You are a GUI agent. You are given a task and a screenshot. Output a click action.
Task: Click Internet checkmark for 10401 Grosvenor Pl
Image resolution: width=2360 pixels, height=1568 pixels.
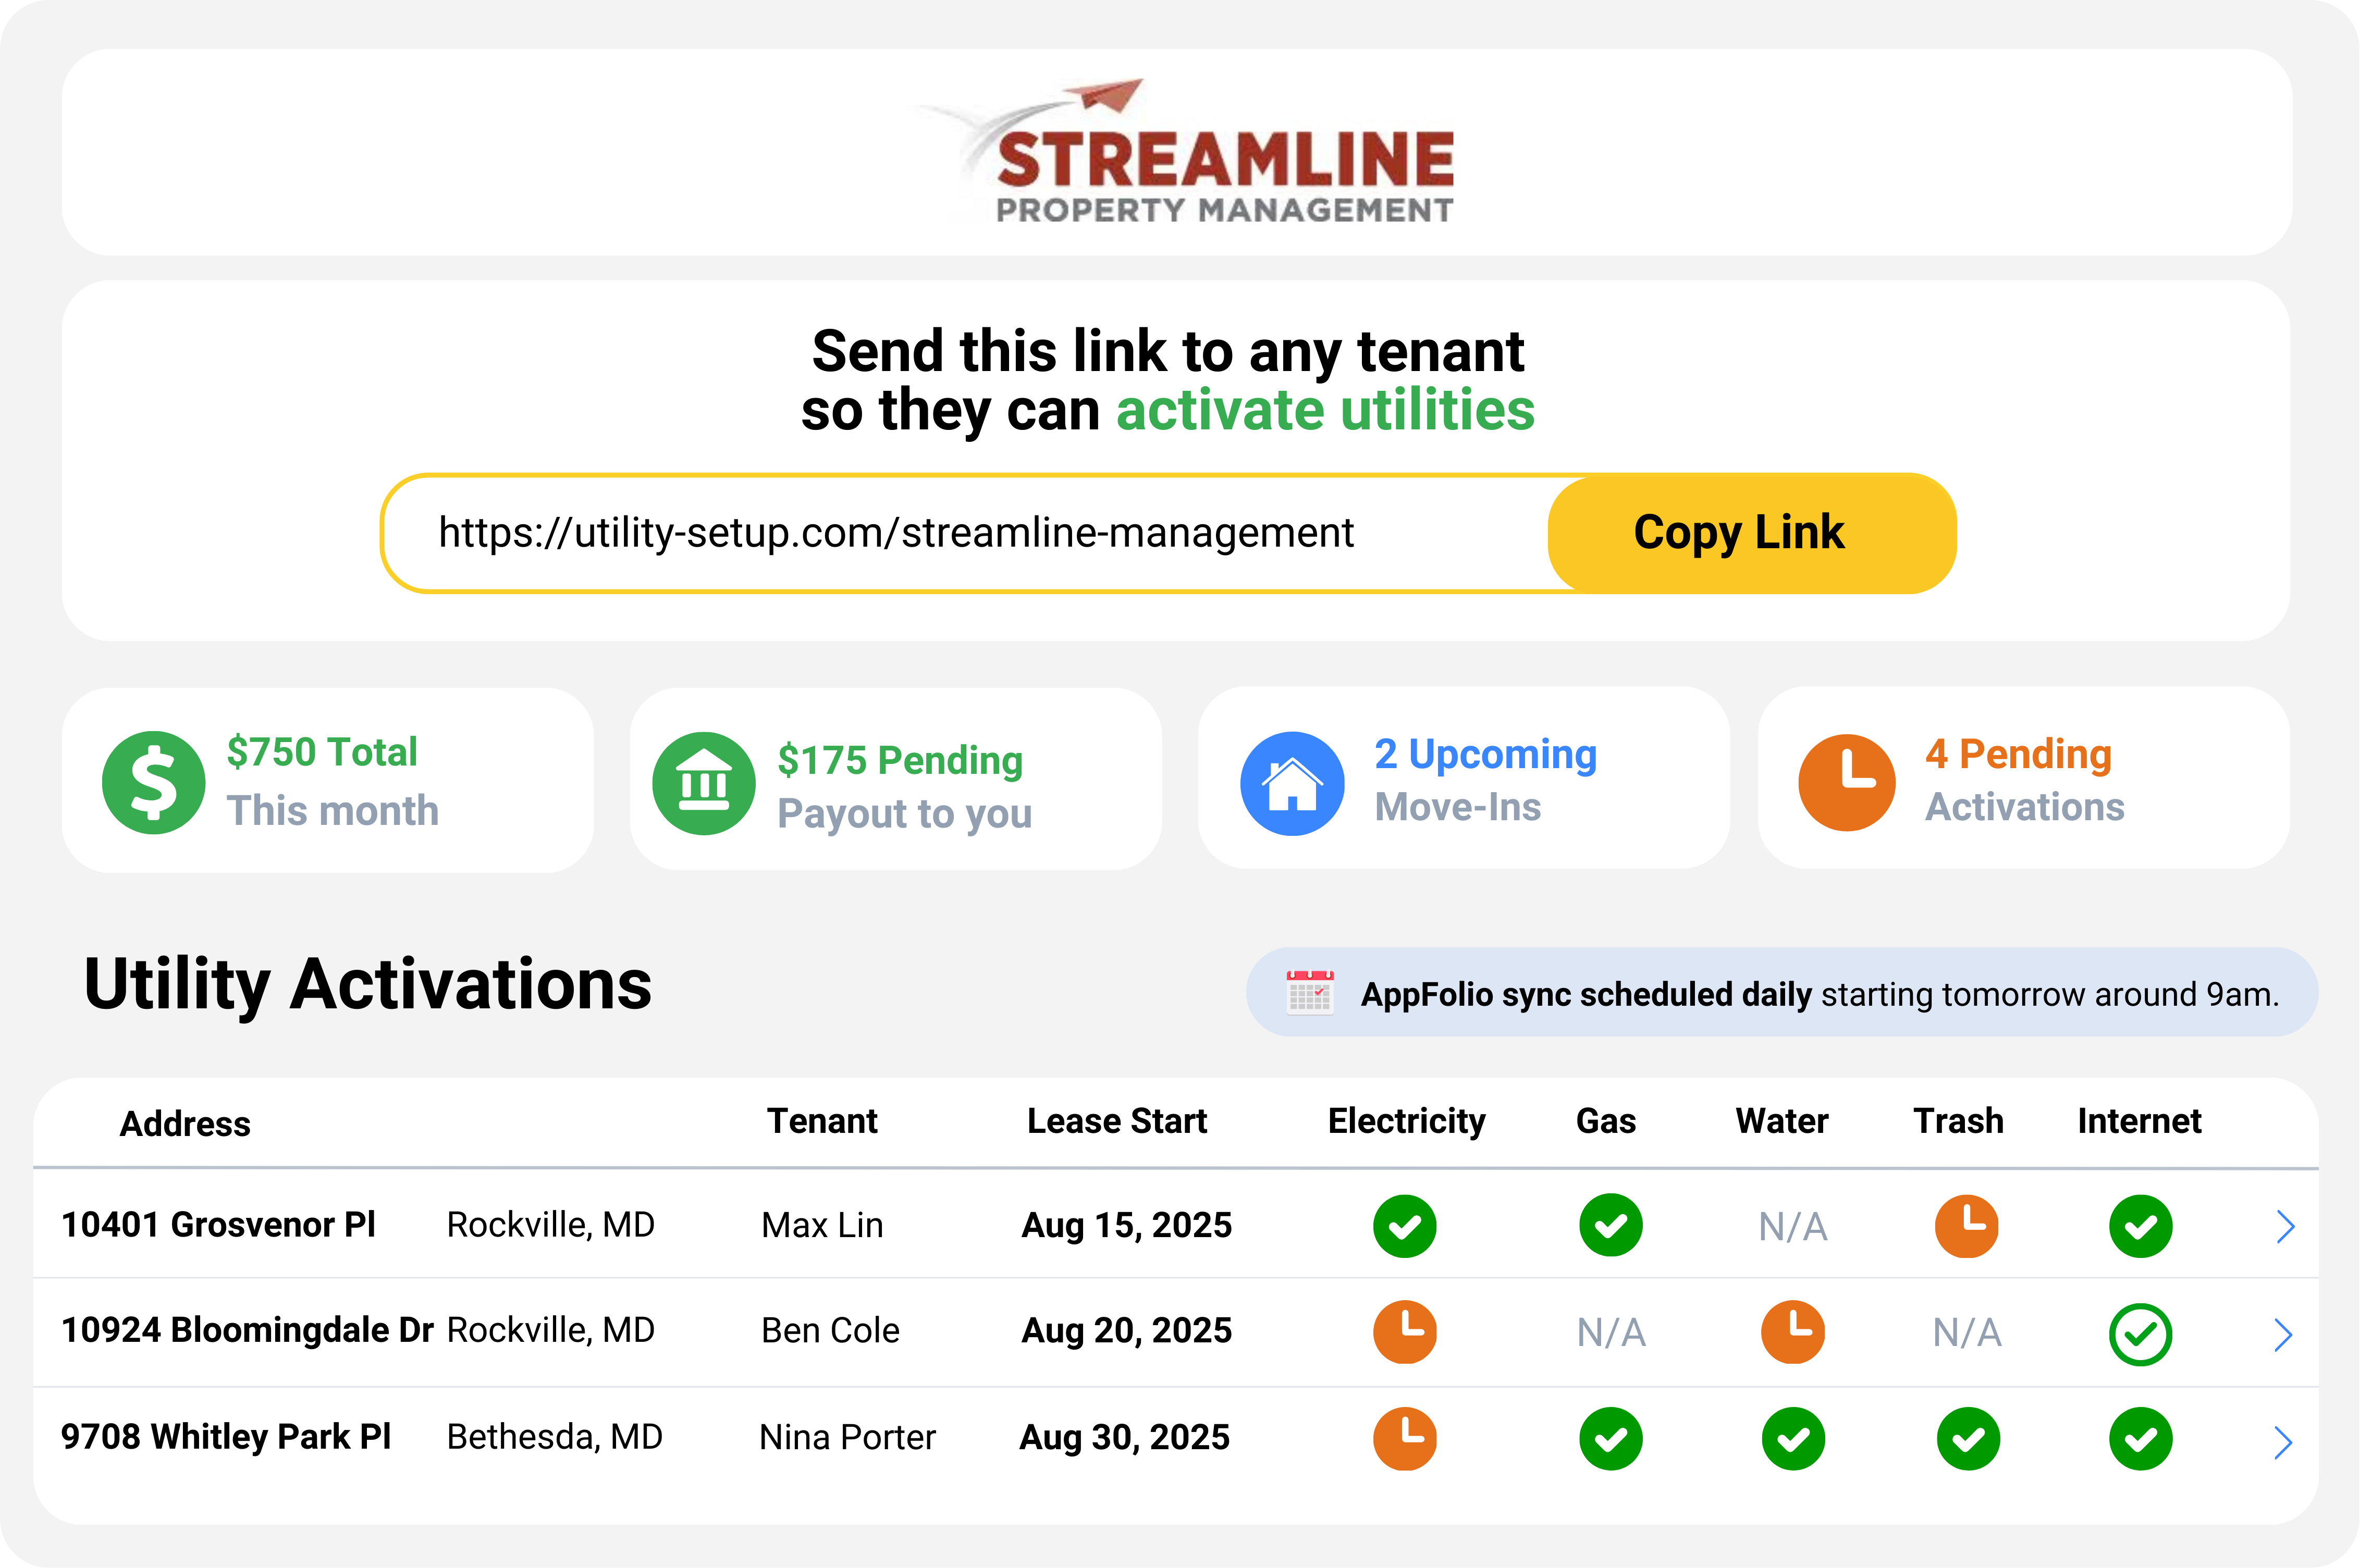click(2140, 1226)
